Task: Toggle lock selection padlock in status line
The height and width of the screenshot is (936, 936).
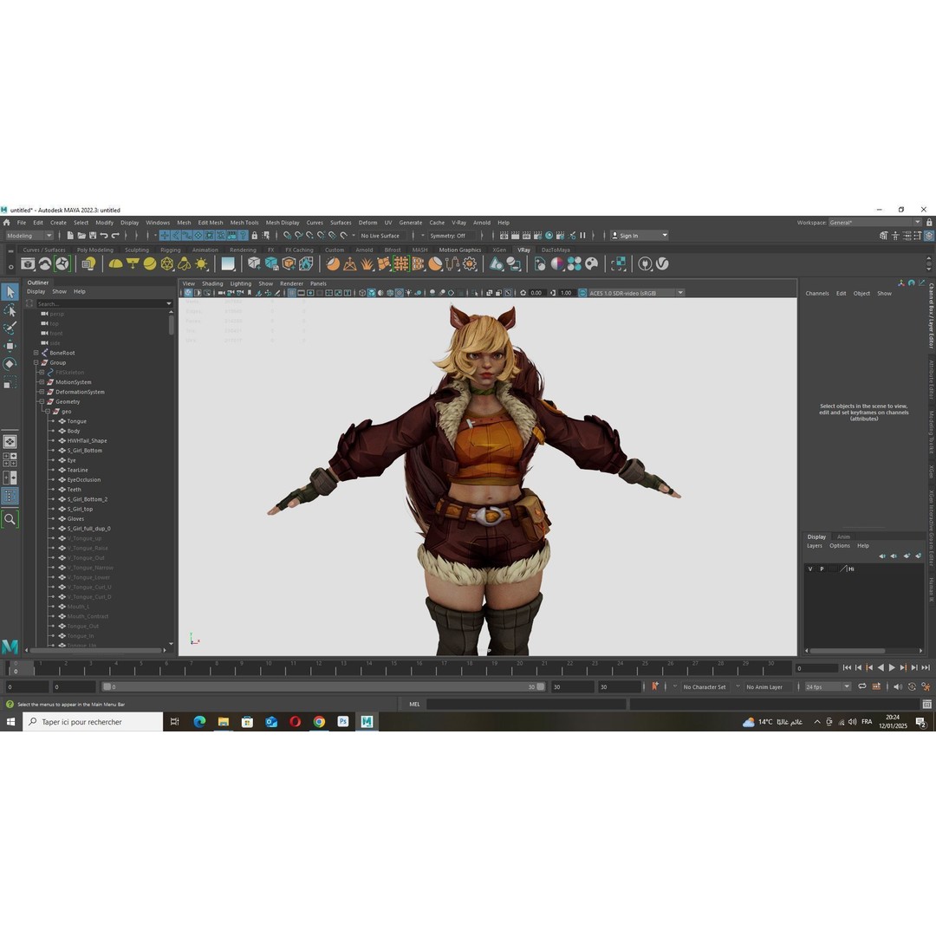Action: [255, 236]
